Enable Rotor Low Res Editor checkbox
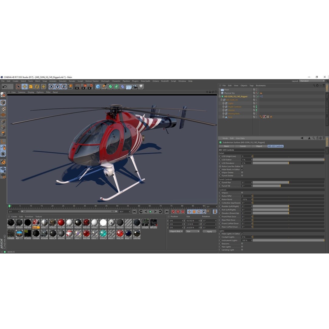329x329 pixels. pos(242,166)
